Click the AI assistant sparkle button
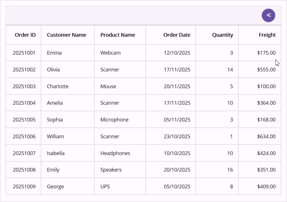287x202 pixels. [268, 15]
